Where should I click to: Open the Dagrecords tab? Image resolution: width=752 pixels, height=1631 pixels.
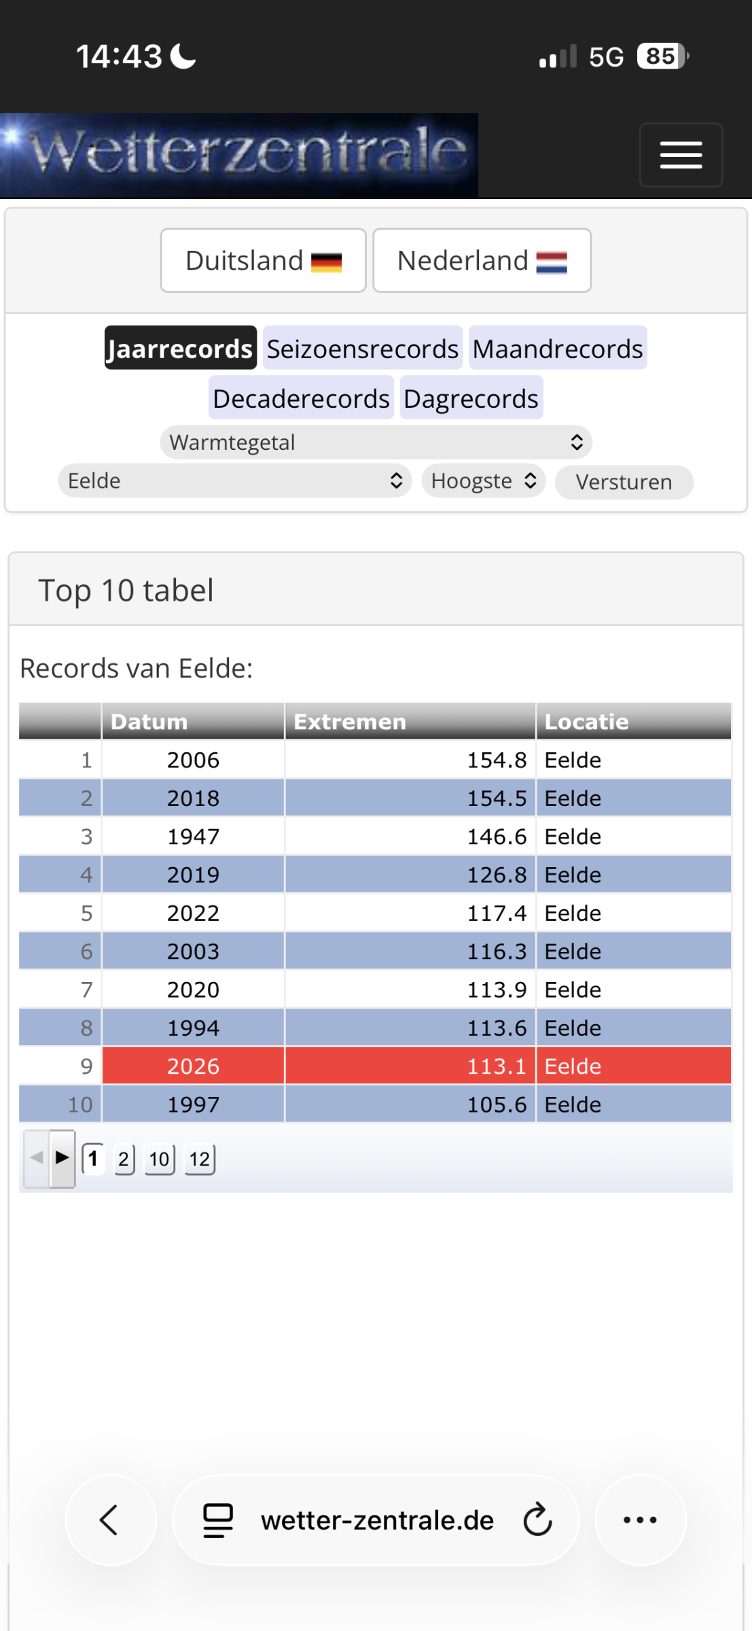pos(471,398)
